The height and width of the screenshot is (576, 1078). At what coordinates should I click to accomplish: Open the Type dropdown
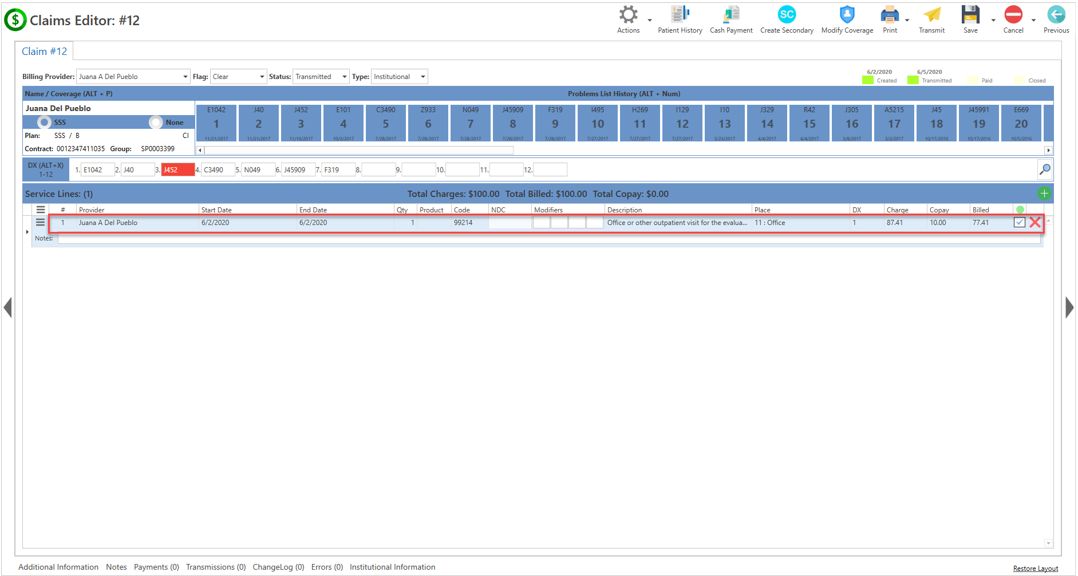pos(422,77)
